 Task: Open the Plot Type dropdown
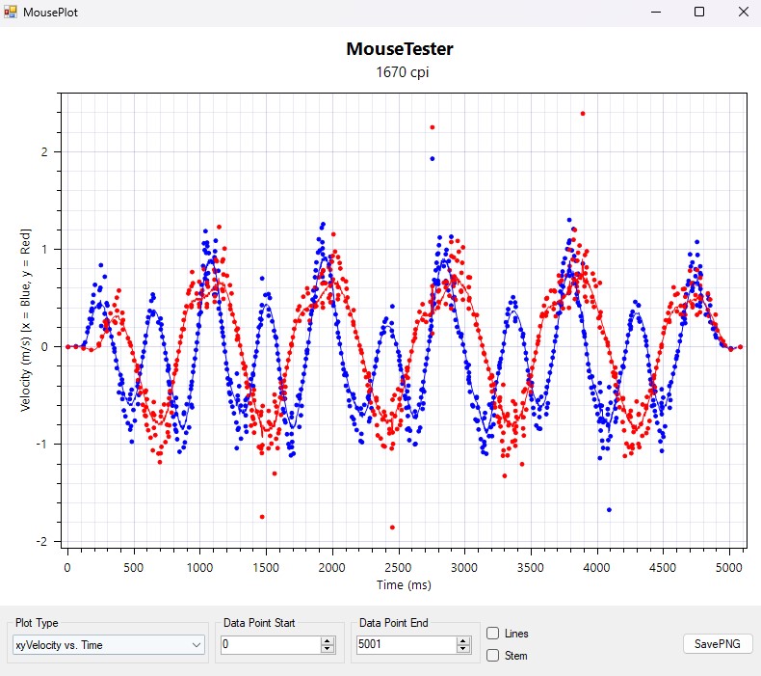108,644
